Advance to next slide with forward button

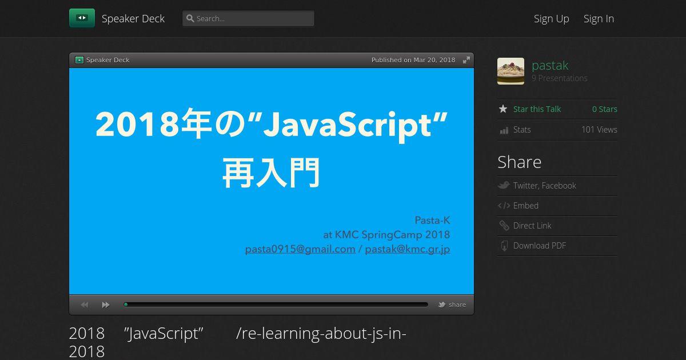click(106, 305)
